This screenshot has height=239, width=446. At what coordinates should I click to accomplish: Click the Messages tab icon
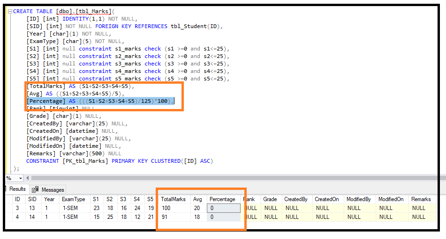[35, 189]
